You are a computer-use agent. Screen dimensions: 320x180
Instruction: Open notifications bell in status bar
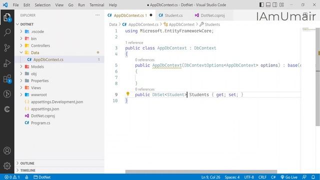click(313, 177)
